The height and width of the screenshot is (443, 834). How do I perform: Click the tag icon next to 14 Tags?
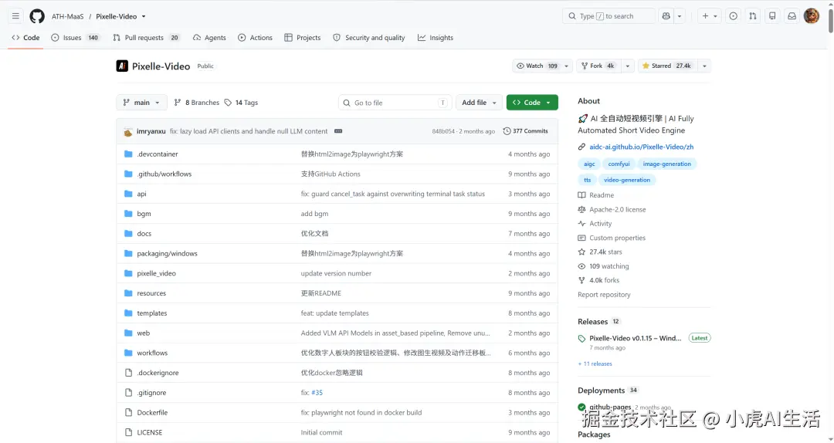228,103
